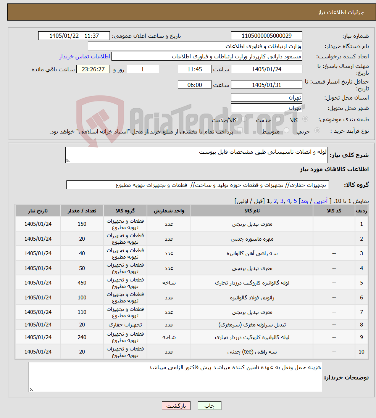This screenshot has width=376, height=418.
Task: Click the شاخه unit cell in row 5
Action: [169, 283]
